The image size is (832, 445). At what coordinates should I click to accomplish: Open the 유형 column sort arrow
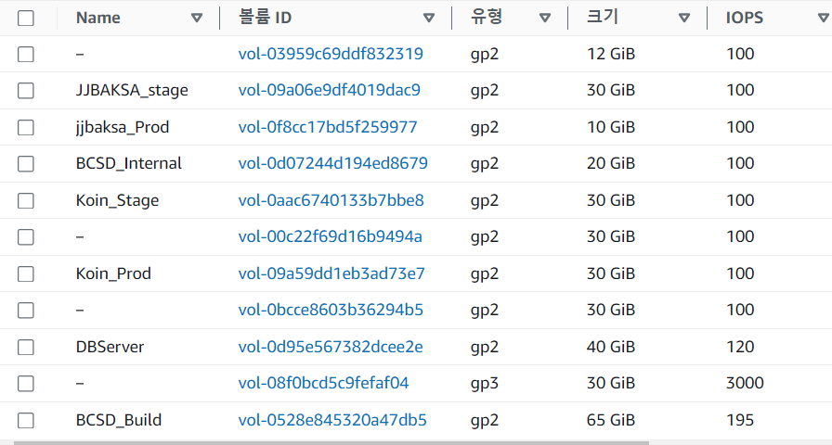[545, 18]
